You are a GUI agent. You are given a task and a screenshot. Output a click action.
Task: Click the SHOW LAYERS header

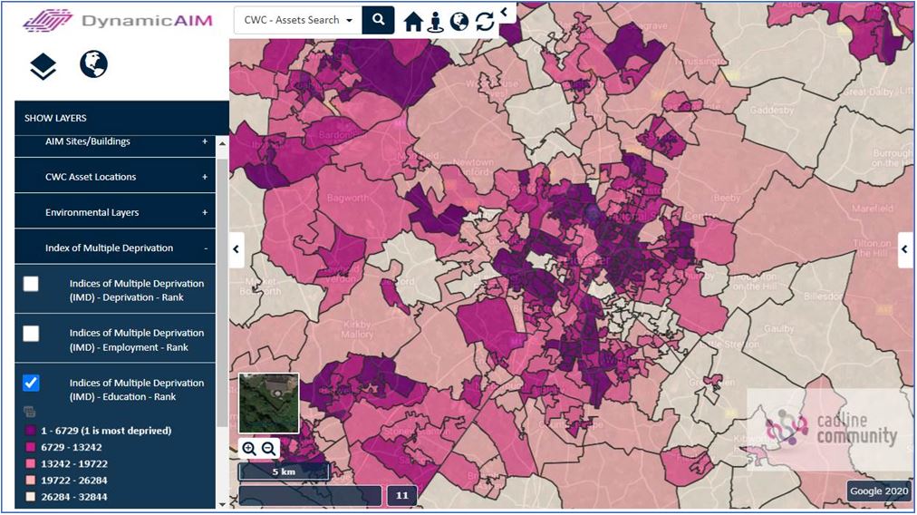pyautogui.click(x=121, y=118)
